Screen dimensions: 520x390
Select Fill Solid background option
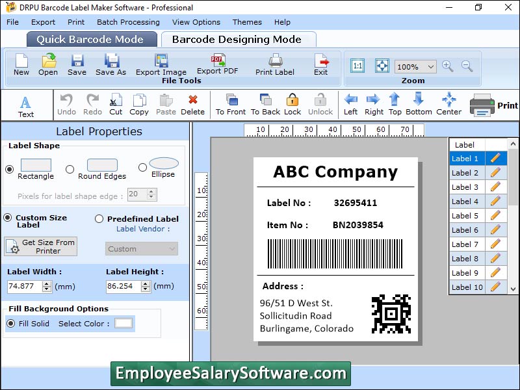[10, 324]
